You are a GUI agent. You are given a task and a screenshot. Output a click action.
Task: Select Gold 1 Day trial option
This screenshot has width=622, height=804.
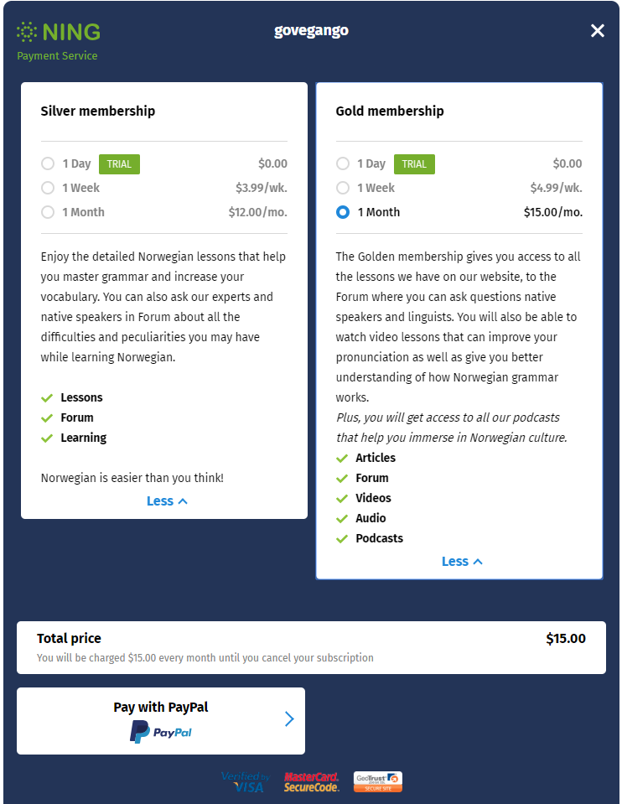[x=343, y=163]
